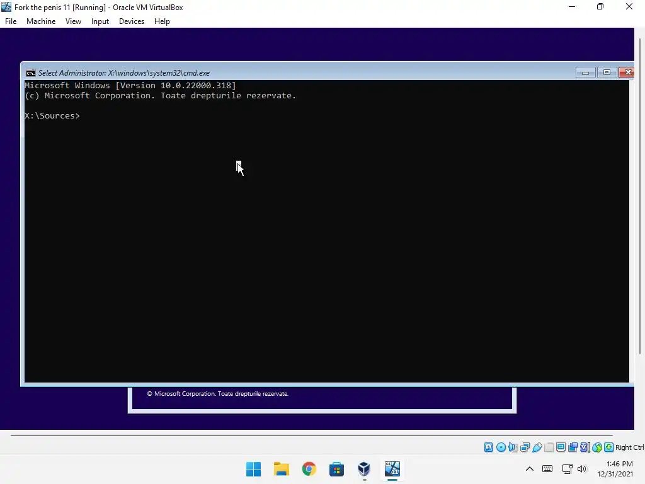Viewport: 645px width, 484px height.
Task: Click the recording status icon
Action: 573,447
